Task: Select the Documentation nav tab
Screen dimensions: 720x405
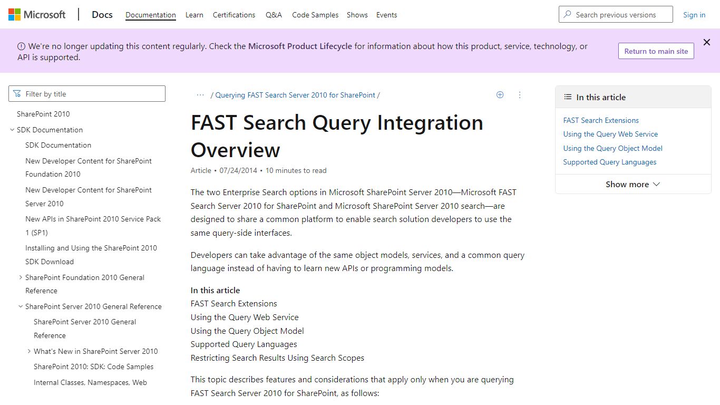Action: click(x=151, y=15)
